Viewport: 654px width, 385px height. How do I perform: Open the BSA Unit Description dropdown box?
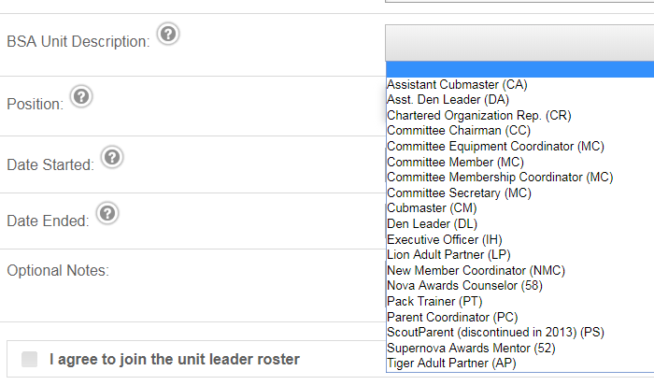coord(519,43)
